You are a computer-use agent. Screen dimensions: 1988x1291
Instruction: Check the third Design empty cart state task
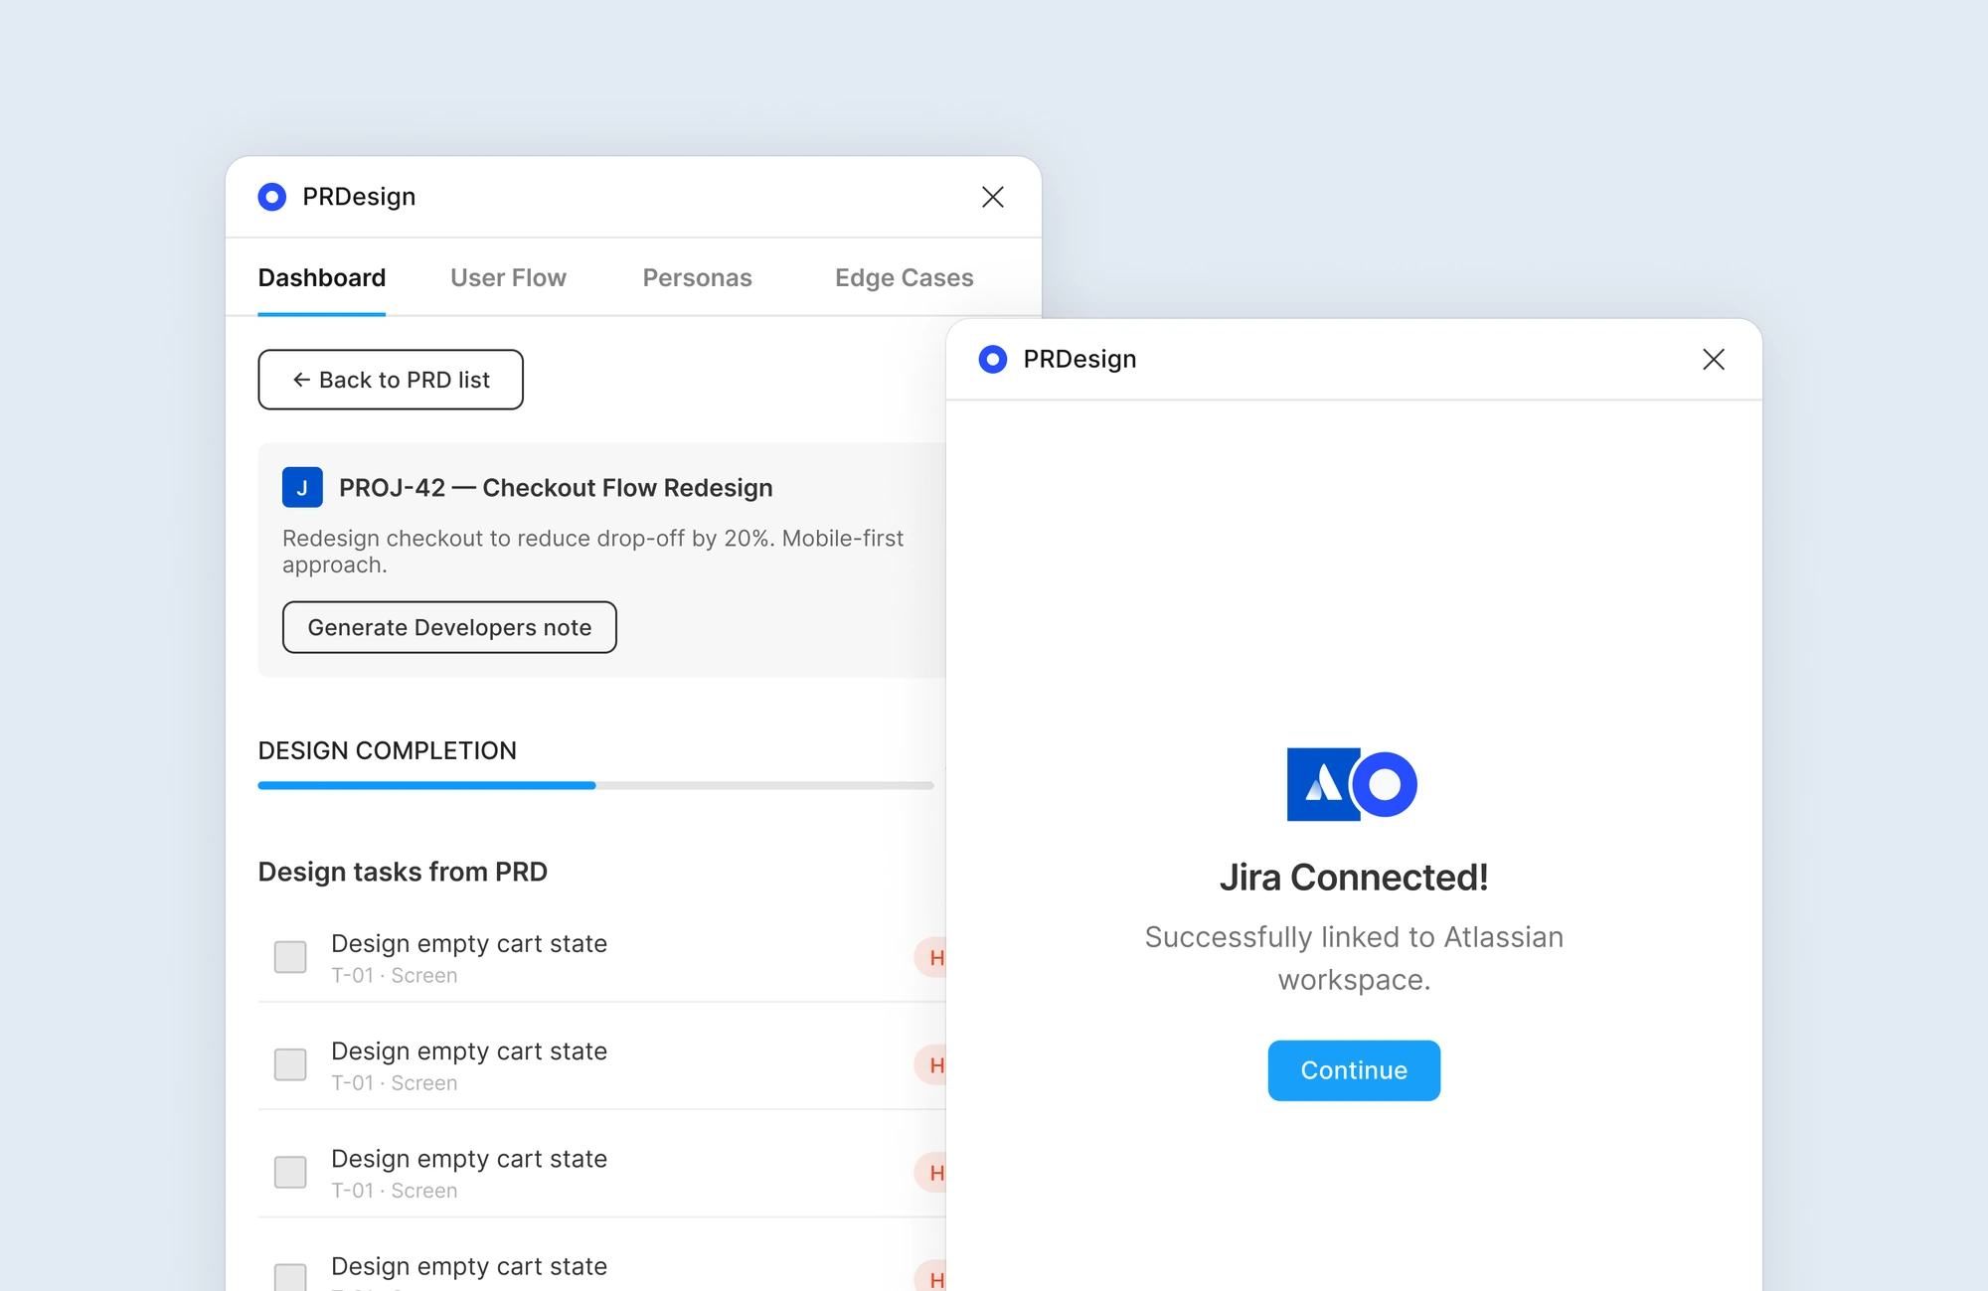290,1172
